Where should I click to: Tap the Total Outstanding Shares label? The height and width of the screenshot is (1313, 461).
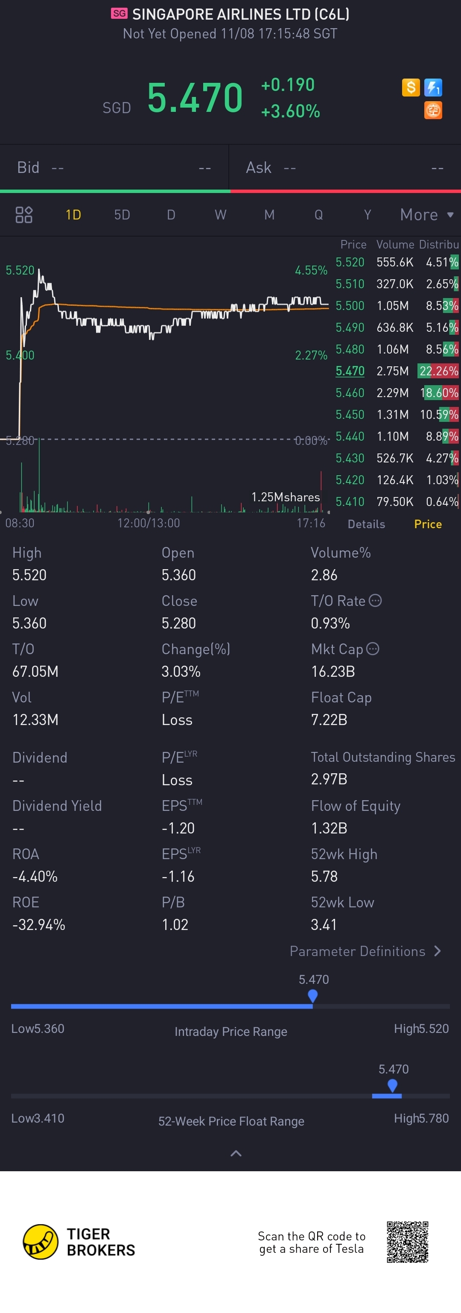pyautogui.click(x=383, y=757)
